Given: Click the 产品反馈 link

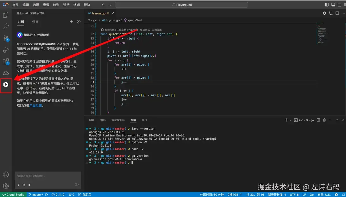Looking at the screenshot, I should [36, 106].
